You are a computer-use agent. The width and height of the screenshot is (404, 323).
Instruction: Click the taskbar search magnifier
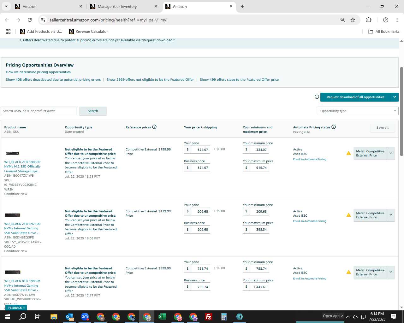click(23, 317)
